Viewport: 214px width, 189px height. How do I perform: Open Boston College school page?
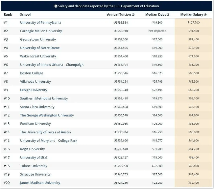coord(32,73)
